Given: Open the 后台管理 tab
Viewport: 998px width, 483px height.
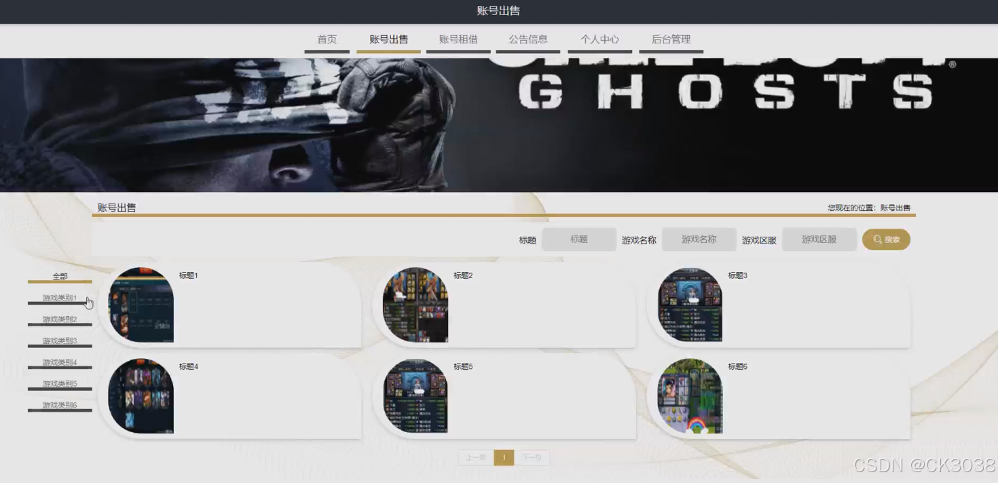Looking at the screenshot, I should point(671,40).
